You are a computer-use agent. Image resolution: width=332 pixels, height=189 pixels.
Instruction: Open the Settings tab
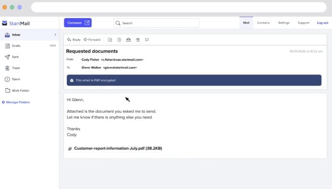283,23
